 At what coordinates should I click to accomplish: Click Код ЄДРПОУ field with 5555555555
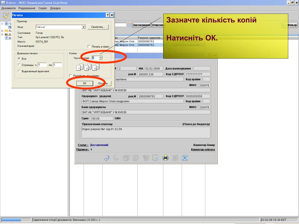tap(198, 96)
